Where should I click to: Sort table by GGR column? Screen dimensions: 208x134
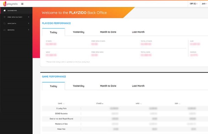[x=177, y=104]
